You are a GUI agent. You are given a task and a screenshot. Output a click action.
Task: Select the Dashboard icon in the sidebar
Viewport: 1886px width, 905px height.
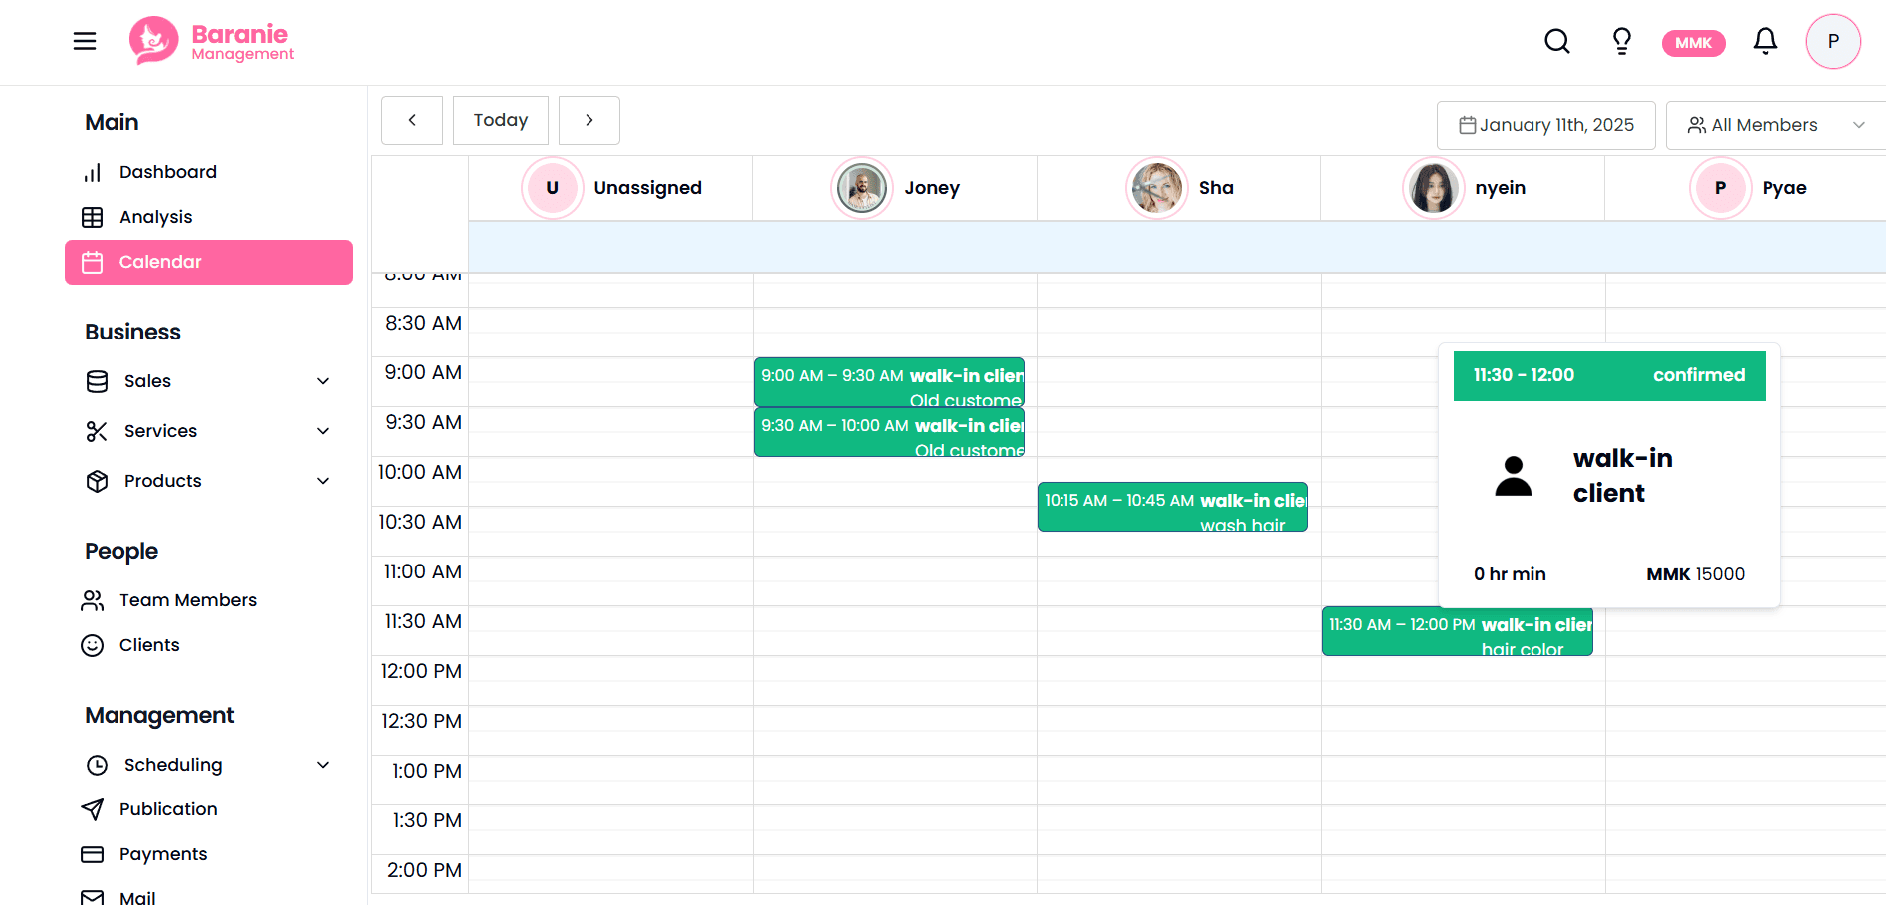click(93, 171)
